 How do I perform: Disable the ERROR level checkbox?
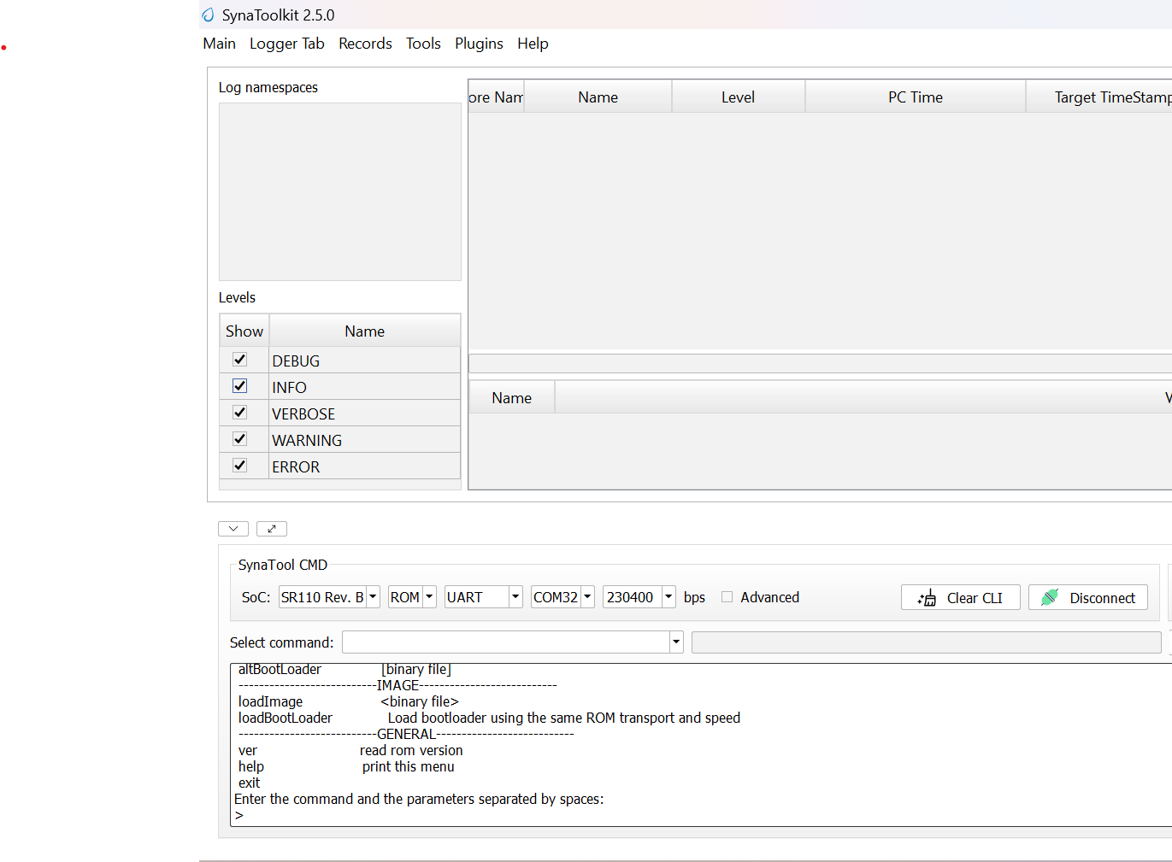[x=240, y=466]
